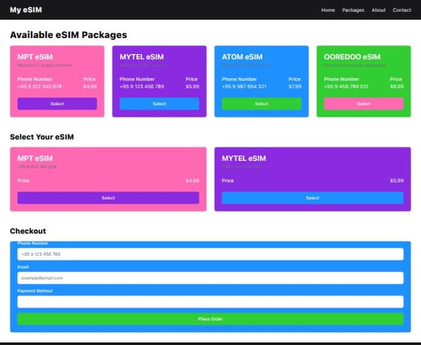The width and height of the screenshot is (421, 345).
Task: Select the ATOM eSIM package
Action: [262, 104]
